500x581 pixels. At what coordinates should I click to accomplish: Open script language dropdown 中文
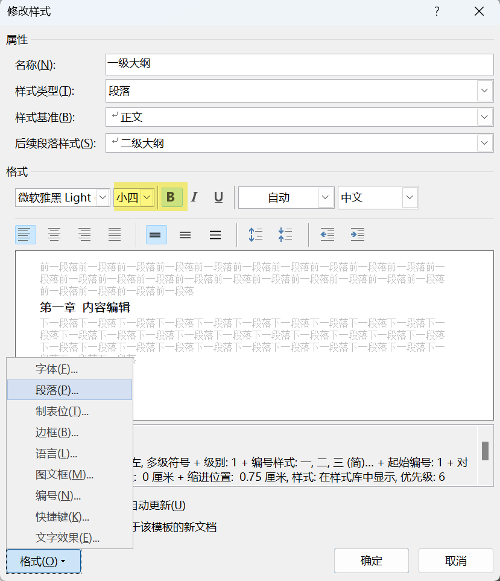pos(410,197)
